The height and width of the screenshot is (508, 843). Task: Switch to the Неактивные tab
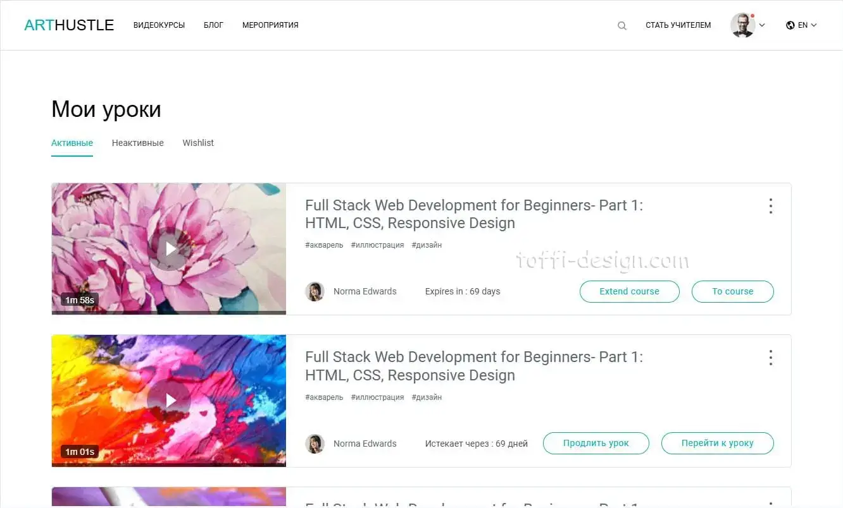[137, 143]
